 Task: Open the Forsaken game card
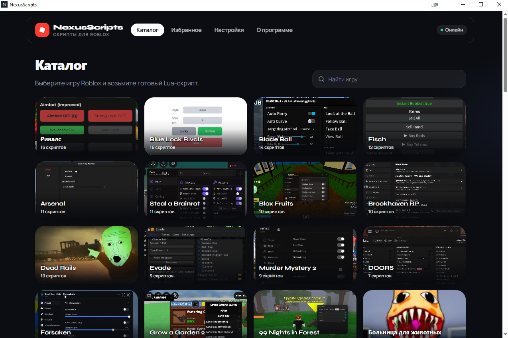pyautogui.click(x=87, y=314)
